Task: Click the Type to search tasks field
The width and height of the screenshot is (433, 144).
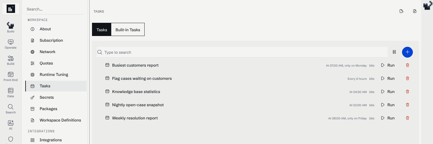Action: 242,52
